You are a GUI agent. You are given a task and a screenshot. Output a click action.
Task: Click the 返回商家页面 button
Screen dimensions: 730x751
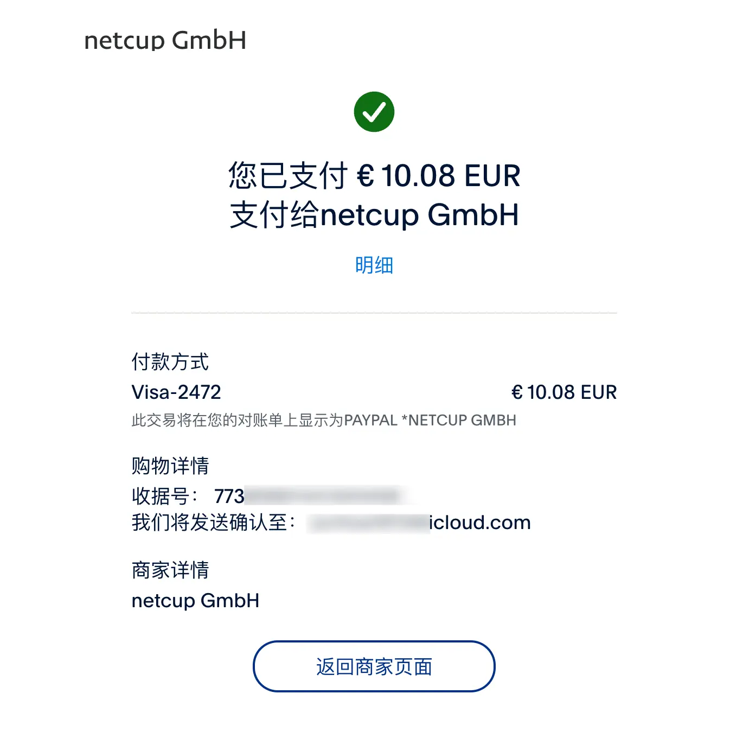(x=374, y=666)
